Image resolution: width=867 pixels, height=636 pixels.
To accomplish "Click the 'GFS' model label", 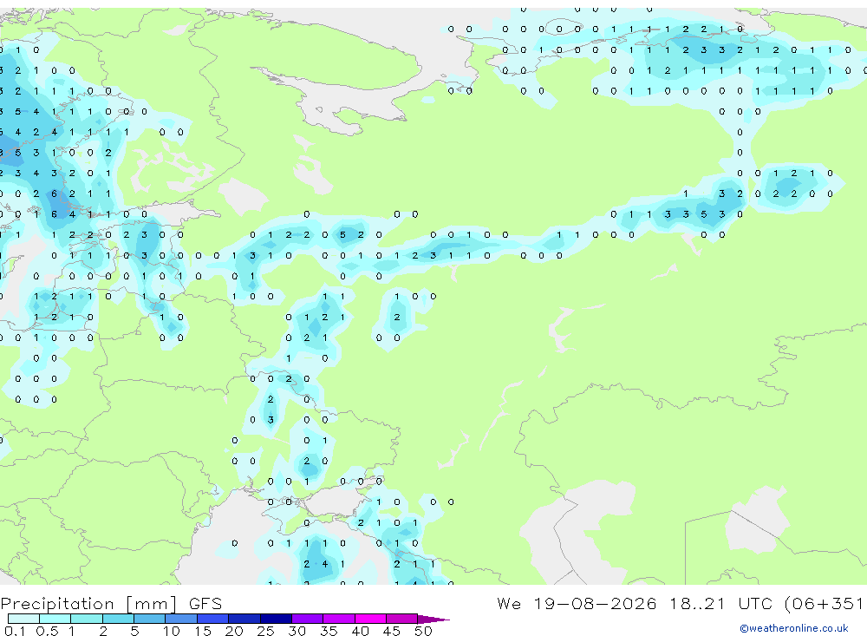I will click(205, 603).
